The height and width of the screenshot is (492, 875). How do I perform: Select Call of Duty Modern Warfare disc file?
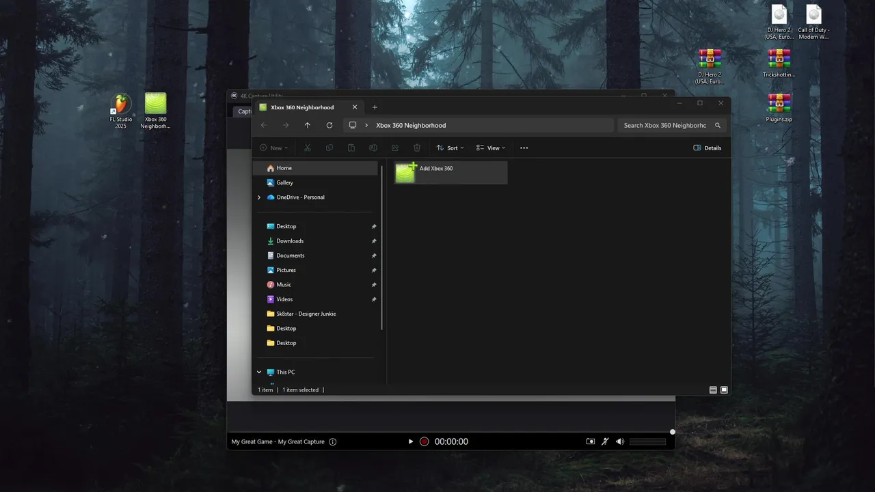pos(813,23)
